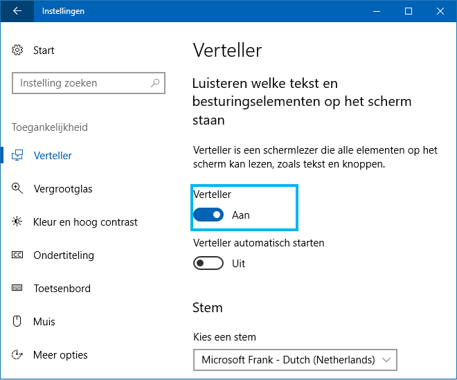Click the search magnifier in Instelling zoeken
The image size is (457, 380).
[155, 83]
